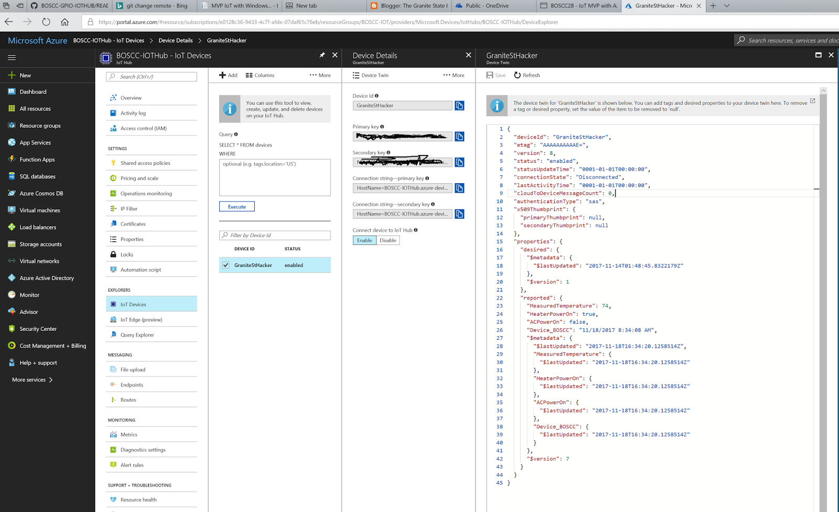Open the info link external icon
This screenshot has width=839, height=512.
coord(813,101)
